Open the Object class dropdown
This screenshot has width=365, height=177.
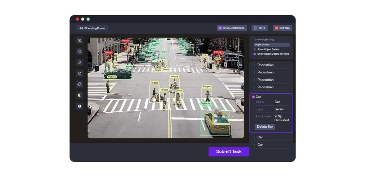tap(272, 44)
